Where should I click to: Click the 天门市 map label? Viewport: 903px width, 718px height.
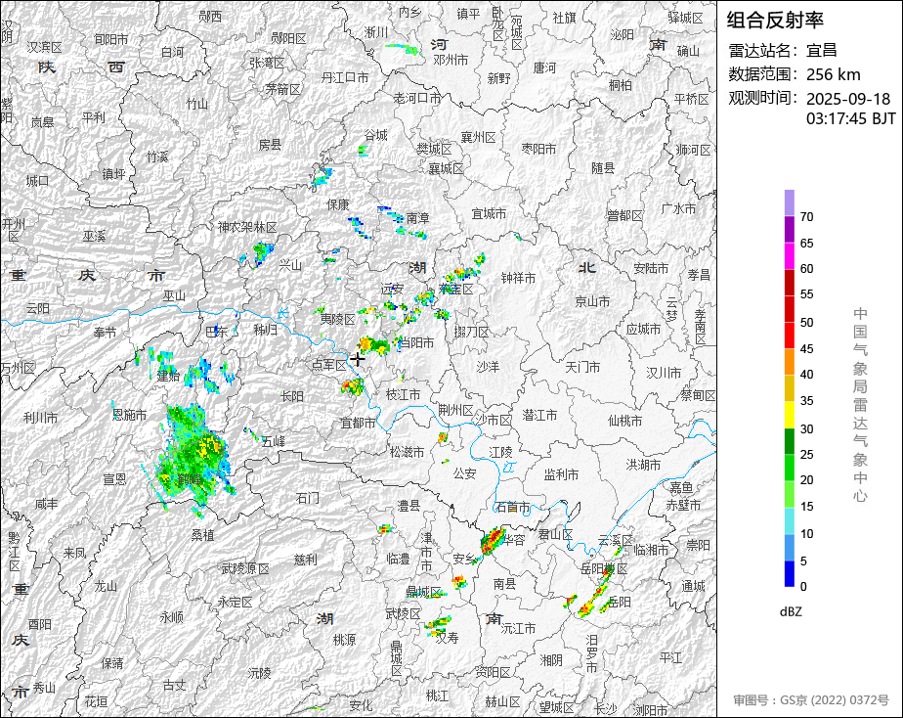coord(582,367)
